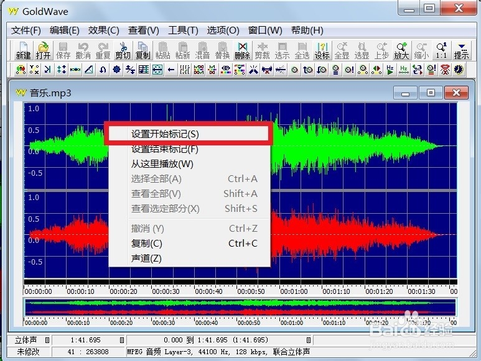This screenshot has height=361, width=481.
Task: Click the 00:01:00 mark on the main time ruler
Action: point(294,291)
